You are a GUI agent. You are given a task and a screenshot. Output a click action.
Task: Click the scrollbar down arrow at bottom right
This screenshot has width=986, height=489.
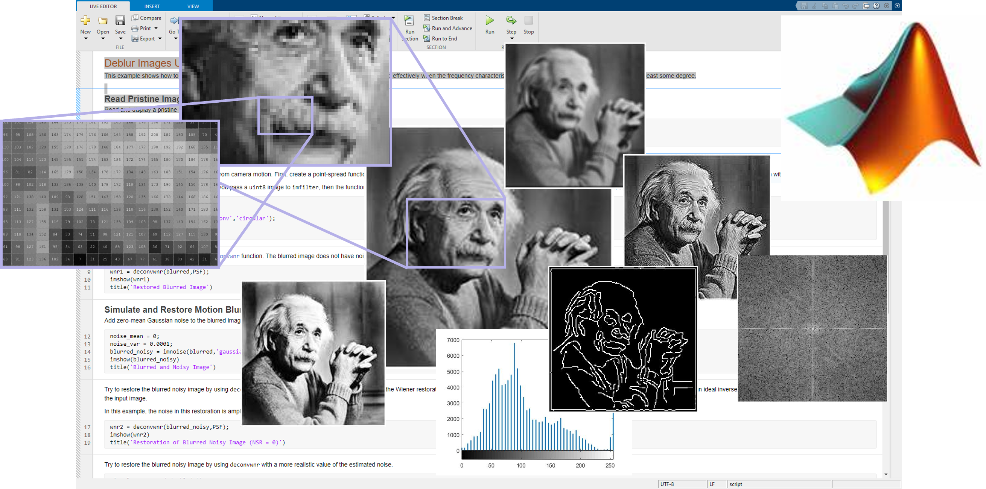(886, 474)
